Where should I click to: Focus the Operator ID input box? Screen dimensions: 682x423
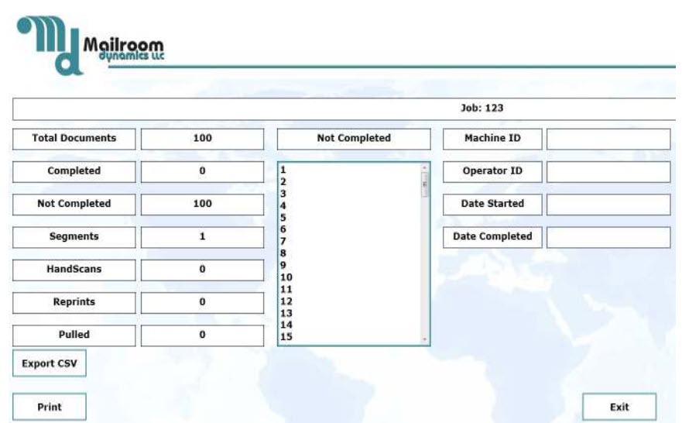pyautogui.click(x=608, y=171)
